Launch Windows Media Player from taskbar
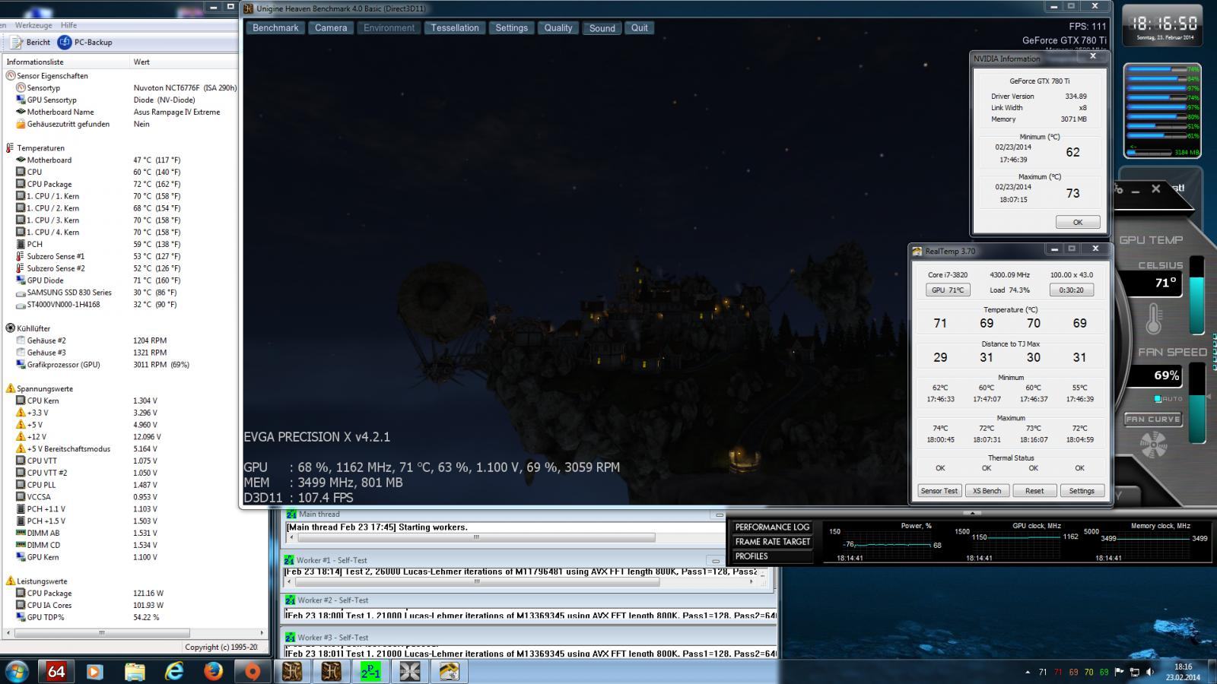The height and width of the screenshot is (684, 1217). (94, 672)
